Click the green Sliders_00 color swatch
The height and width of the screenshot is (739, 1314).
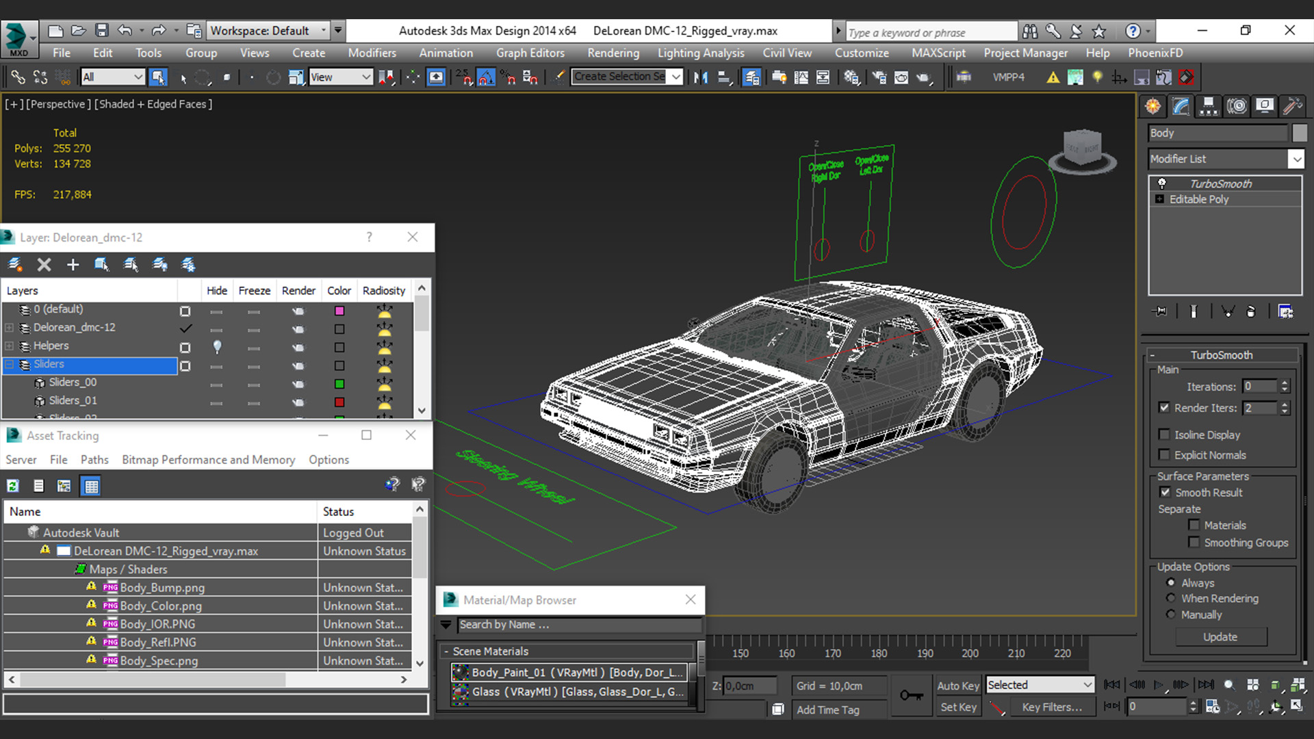pyautogui.click(x=339, y=384)
